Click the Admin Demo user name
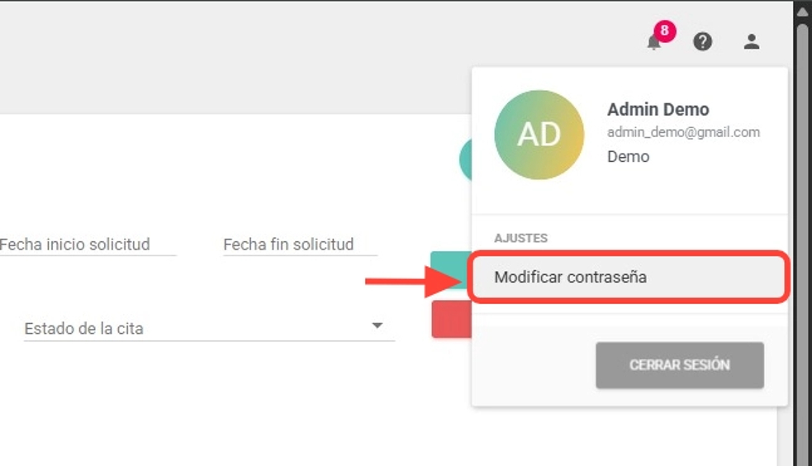The width and height of the screenshot is (812, 466). 658,109
